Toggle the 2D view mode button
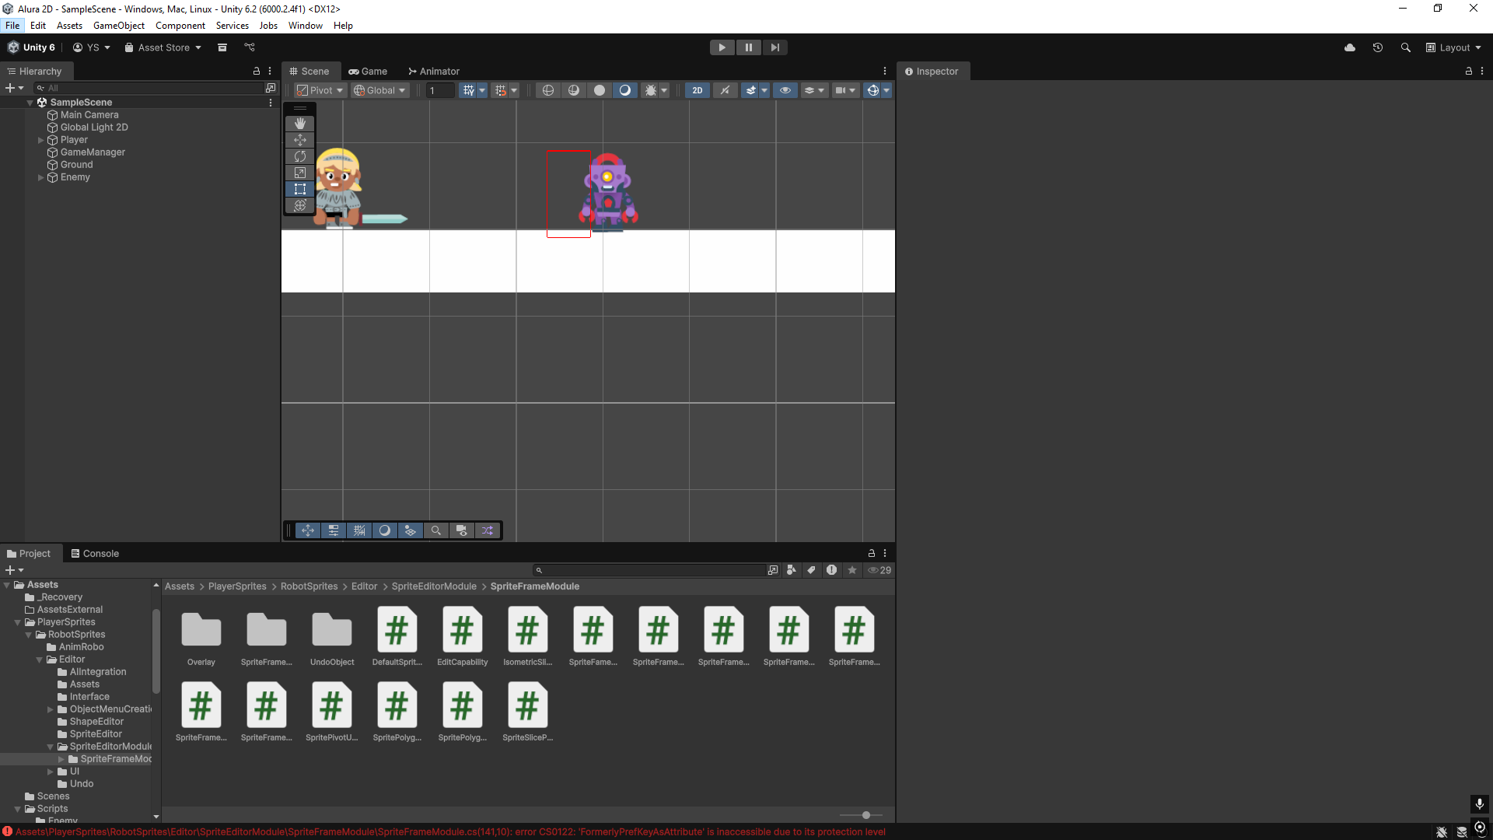The image size is (1493, 840). tap(698, 90)
